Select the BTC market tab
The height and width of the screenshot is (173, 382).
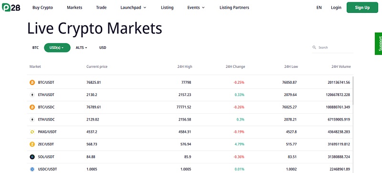(x=35, y=48)
